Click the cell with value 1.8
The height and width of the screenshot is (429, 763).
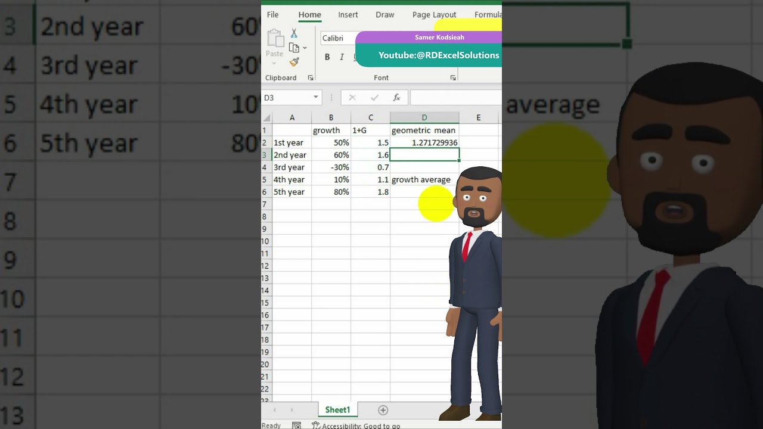[371, 192]
